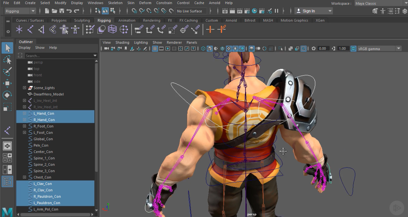408x217 pixels.
Task: Toggle Select by Hierarchy mode
Action: point(98,11)
